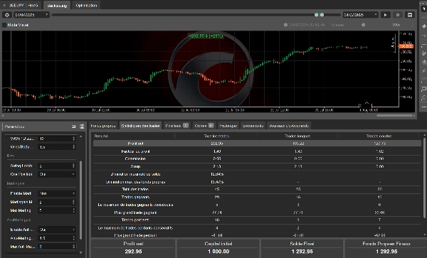
Task: Click the Max Martingale field spinner arrows
Action: tap(73, 210)
